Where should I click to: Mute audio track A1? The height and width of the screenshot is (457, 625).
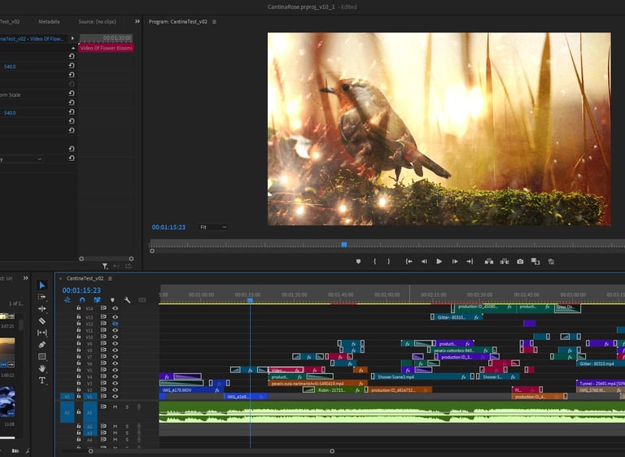[x=115, y=407]
